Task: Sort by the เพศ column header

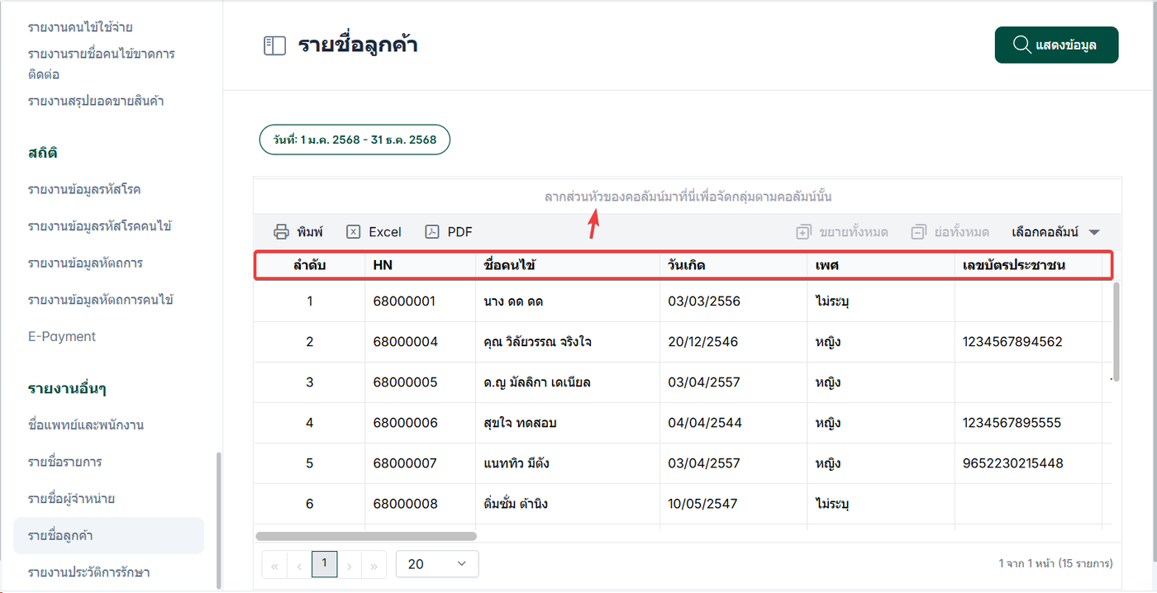Action: pyautogui.click(x=881, y=266)
